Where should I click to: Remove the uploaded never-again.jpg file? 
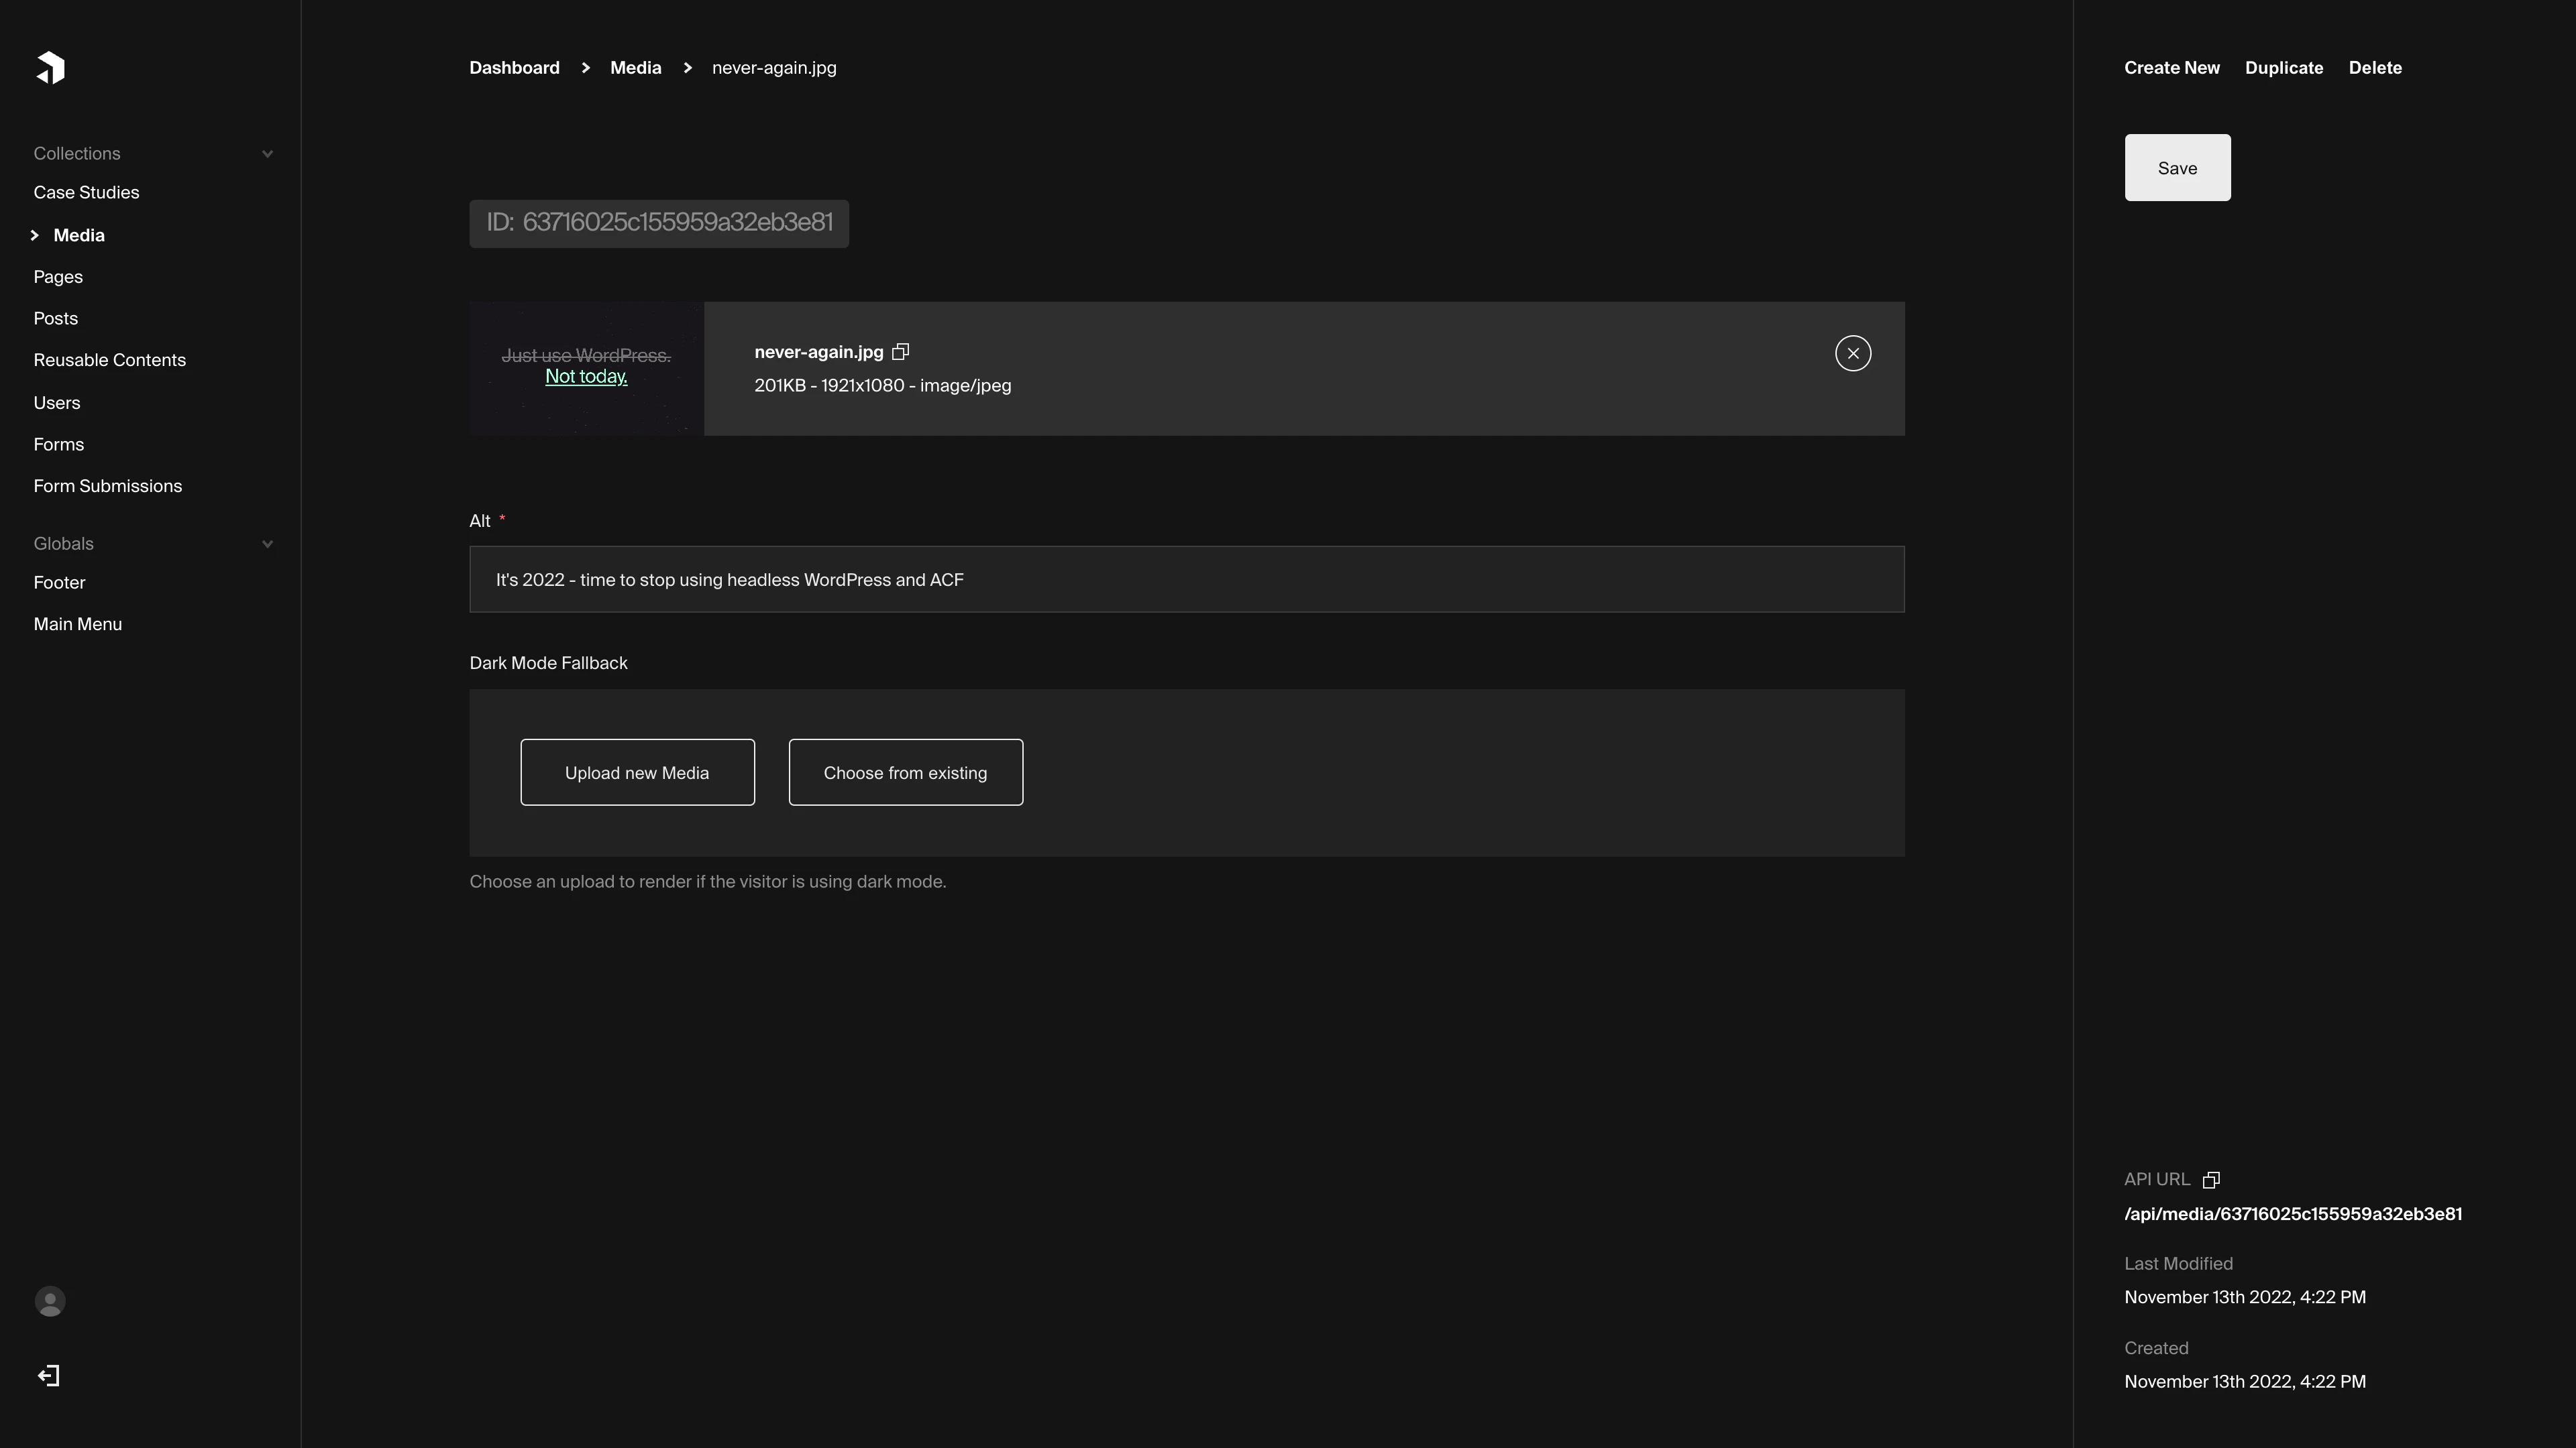pyautogui.click(x=1853, y=353)
